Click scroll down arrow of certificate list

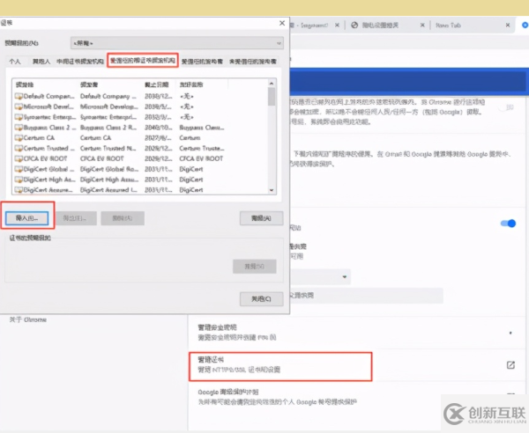272,190
